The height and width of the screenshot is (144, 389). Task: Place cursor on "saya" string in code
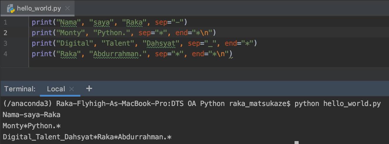[102, 22]
